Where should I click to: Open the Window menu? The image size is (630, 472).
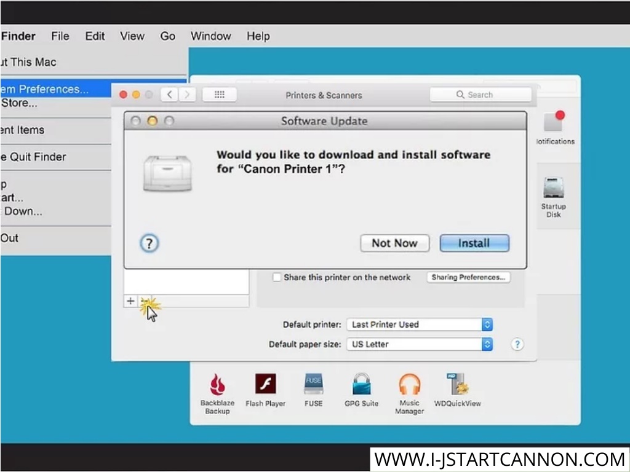(x=211, y=36)
